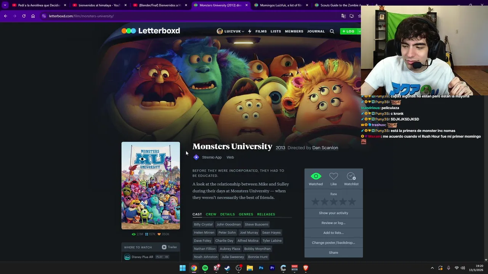Switch to the 'Momingos LuizVuk' tab
This screenshot has height=274, width=488.
coord(281,5)
